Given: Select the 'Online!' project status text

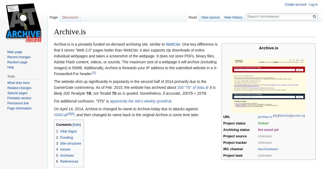Looking at the screenshot, I should 263,123.
